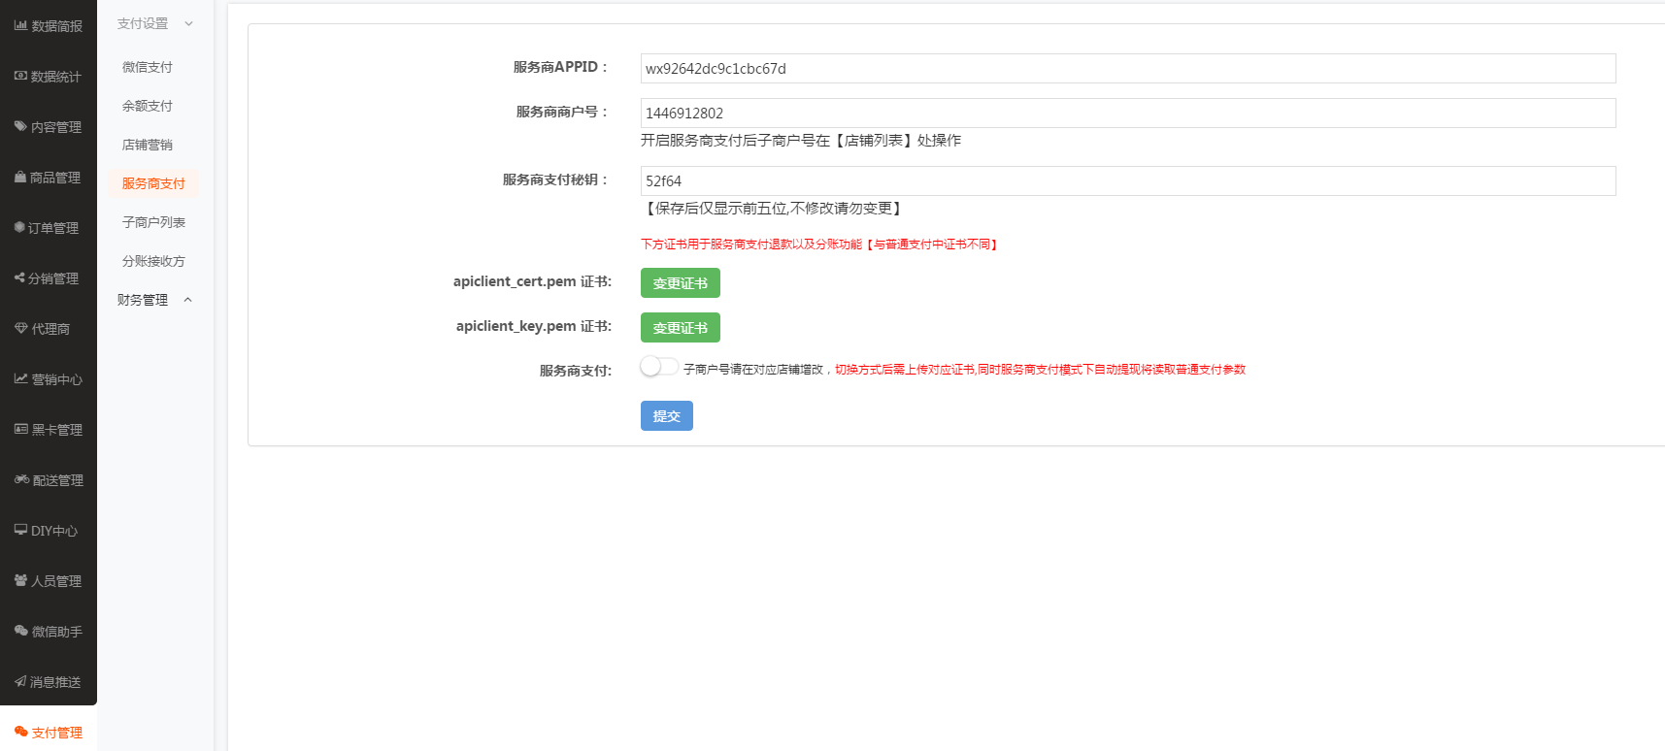This screenshot has width=1665, height=751.
Task: Expand the 财务管理 section arrow
Action: tap(188, 300)
